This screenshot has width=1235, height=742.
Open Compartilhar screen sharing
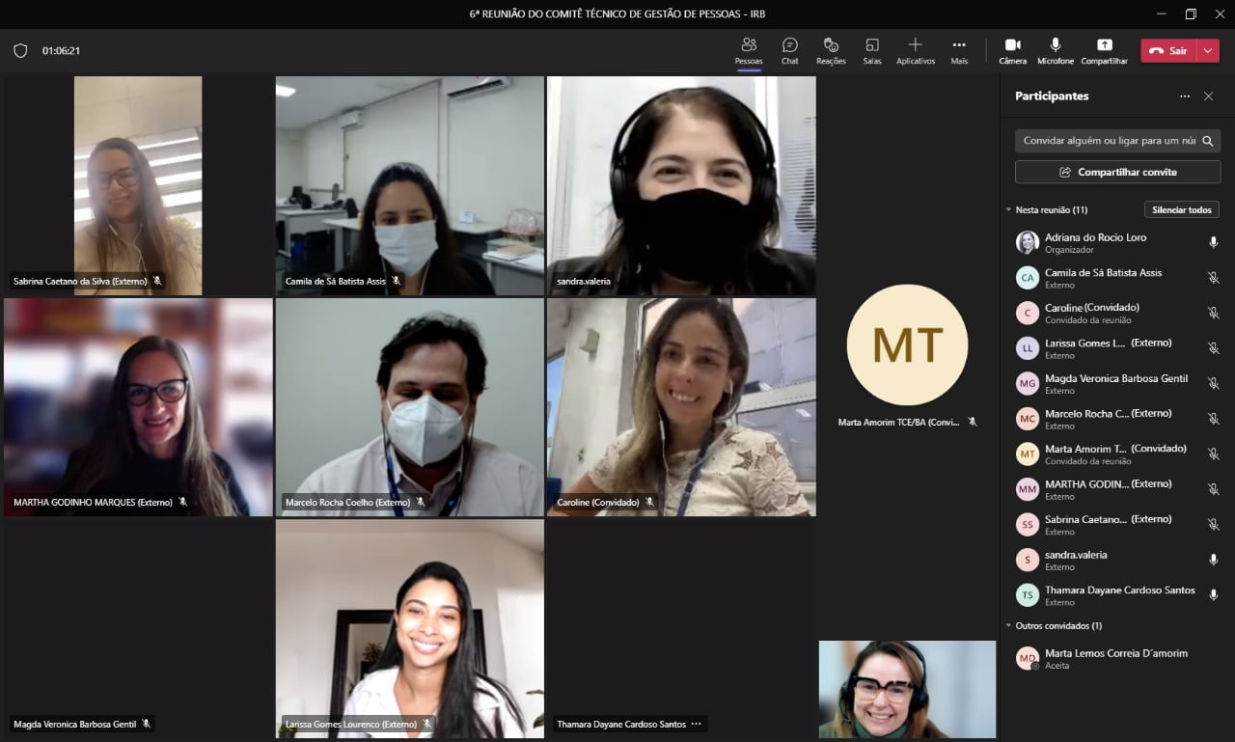[x=1104, y=51]
